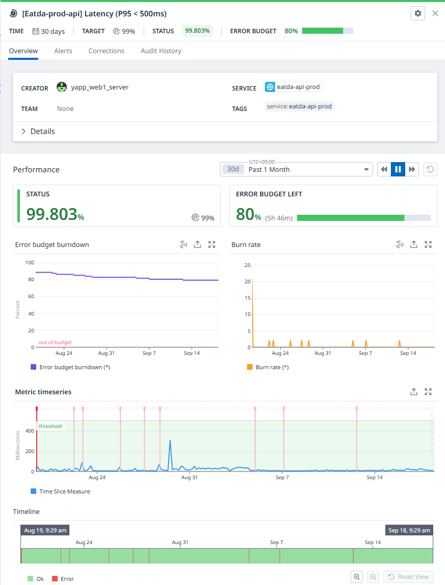Click the calendar icon next to 30 days

pos(35,31)
